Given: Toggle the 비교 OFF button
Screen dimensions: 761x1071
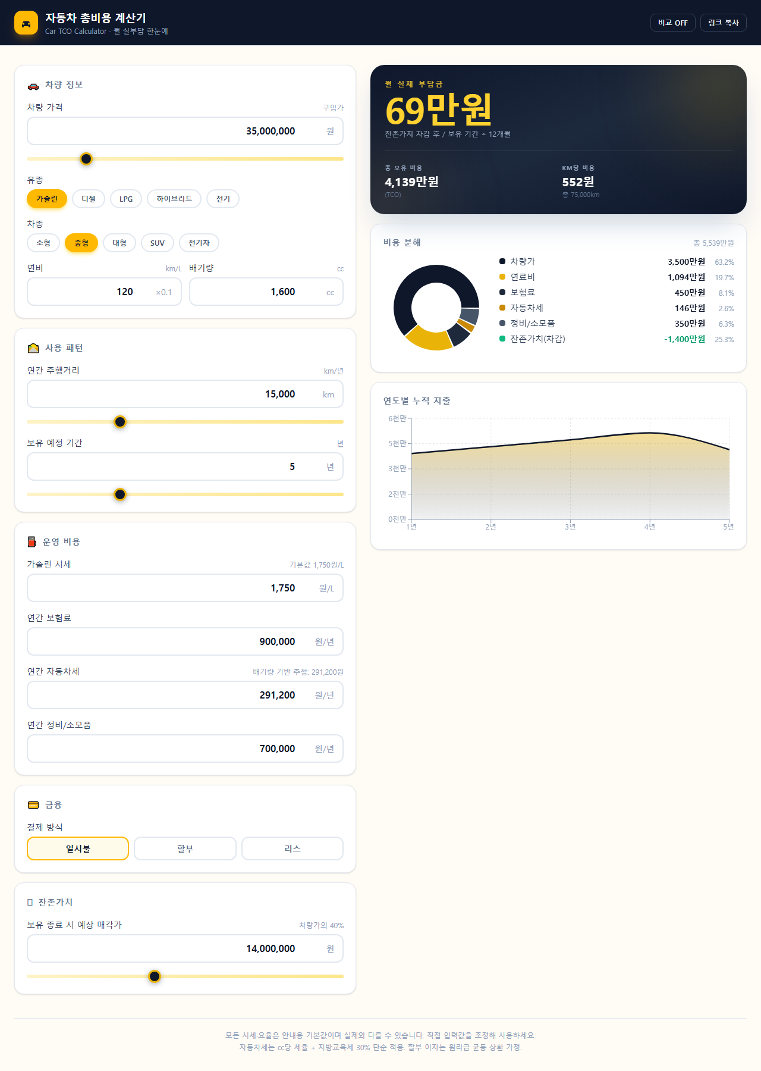Looking at the screenshot, I should tap(672, 23).
